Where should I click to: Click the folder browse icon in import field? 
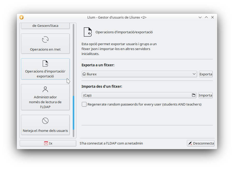click(193, 95)
